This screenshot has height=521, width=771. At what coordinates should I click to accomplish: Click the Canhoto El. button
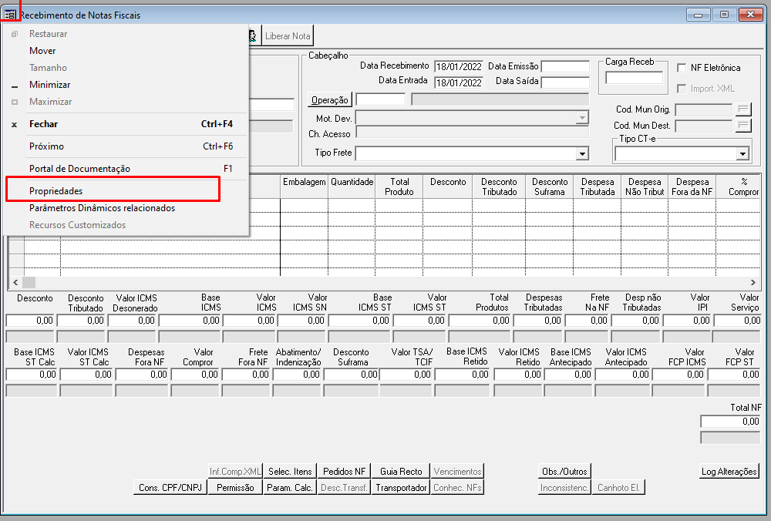click(618, 488)
